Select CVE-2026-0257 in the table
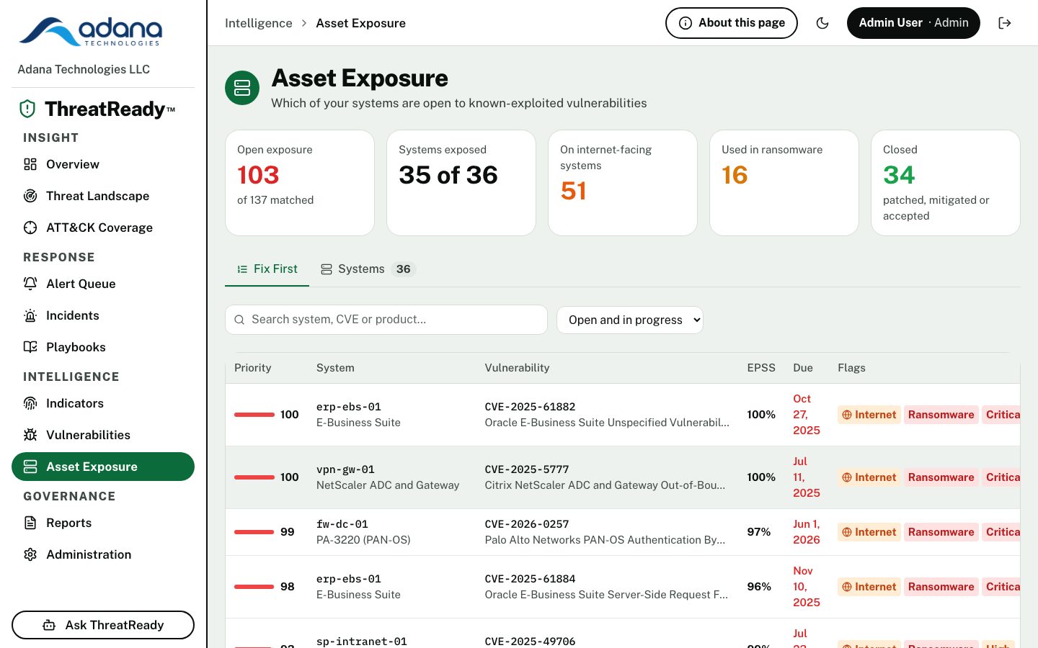 527,524
